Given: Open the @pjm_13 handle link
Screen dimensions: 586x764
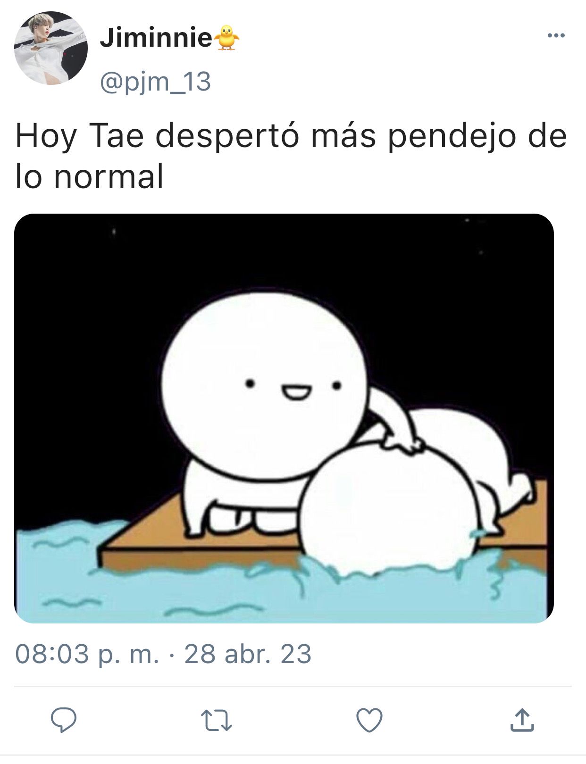Looking at the screenshot, I should pos(155,82).
